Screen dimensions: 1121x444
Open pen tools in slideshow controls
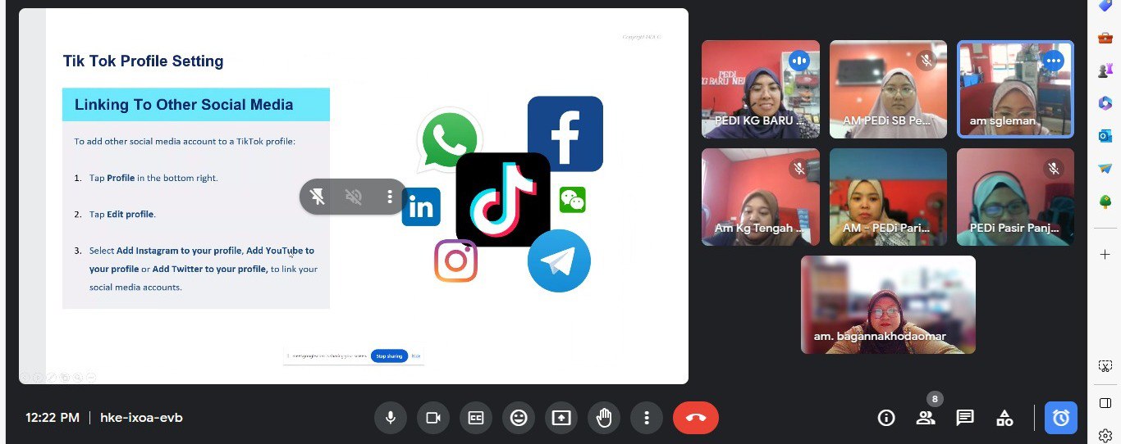(x=52, y=377)
